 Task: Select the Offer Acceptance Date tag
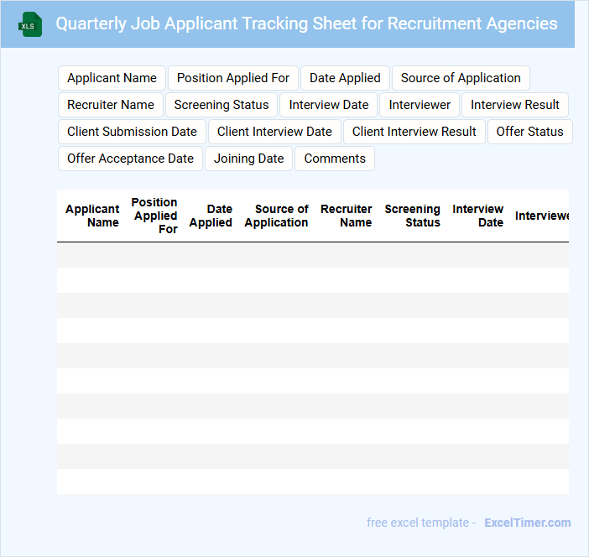click(x=130, y=159)
